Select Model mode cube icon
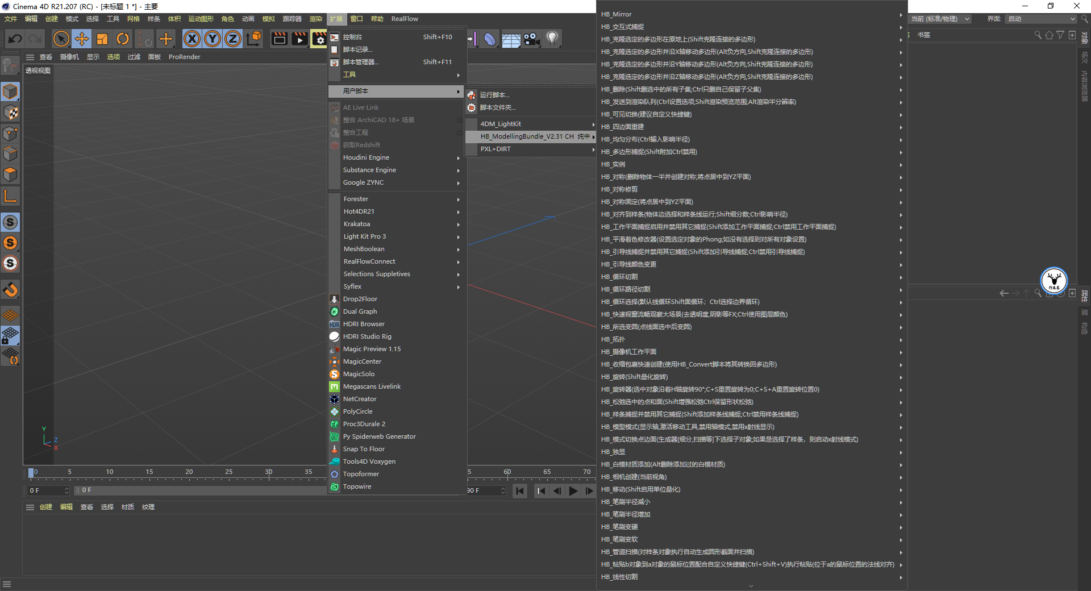Viewport: 1091px width, 591px height. [10, 91]
